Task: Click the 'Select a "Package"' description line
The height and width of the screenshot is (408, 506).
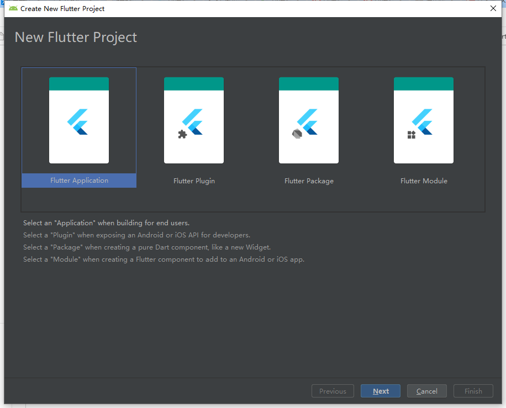Action: tap(147, 247)
